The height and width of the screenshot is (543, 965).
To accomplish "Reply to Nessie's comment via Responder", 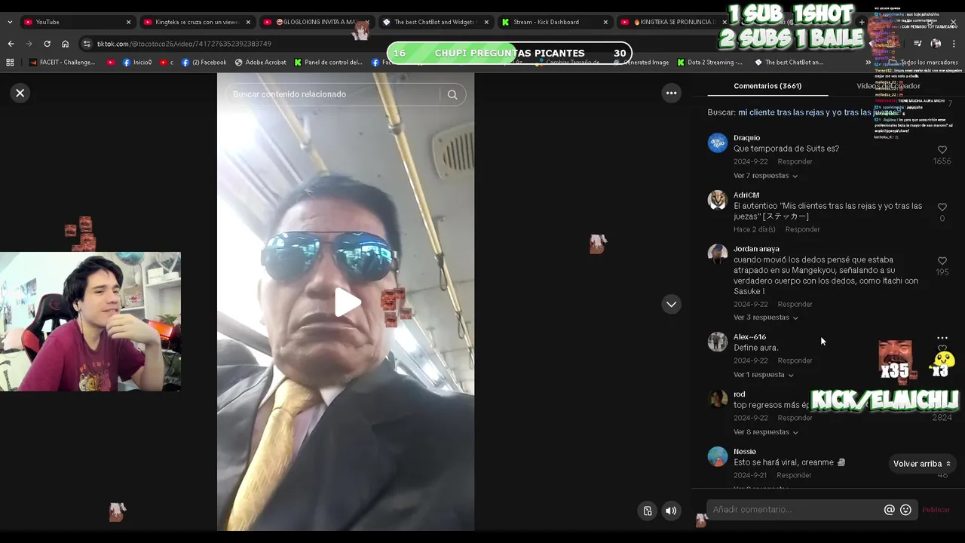I will pyautogui.click(x=794, y=475).
